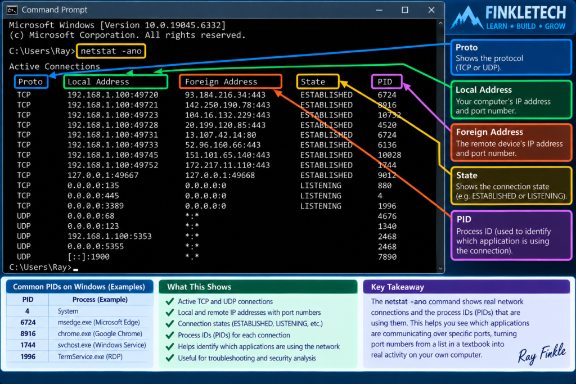
Task: Click the checkmark beside Connection states line
Action: [170, 324]
